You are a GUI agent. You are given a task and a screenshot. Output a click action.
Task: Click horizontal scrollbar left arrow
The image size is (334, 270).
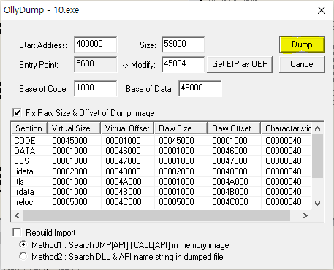click(17, 216)
